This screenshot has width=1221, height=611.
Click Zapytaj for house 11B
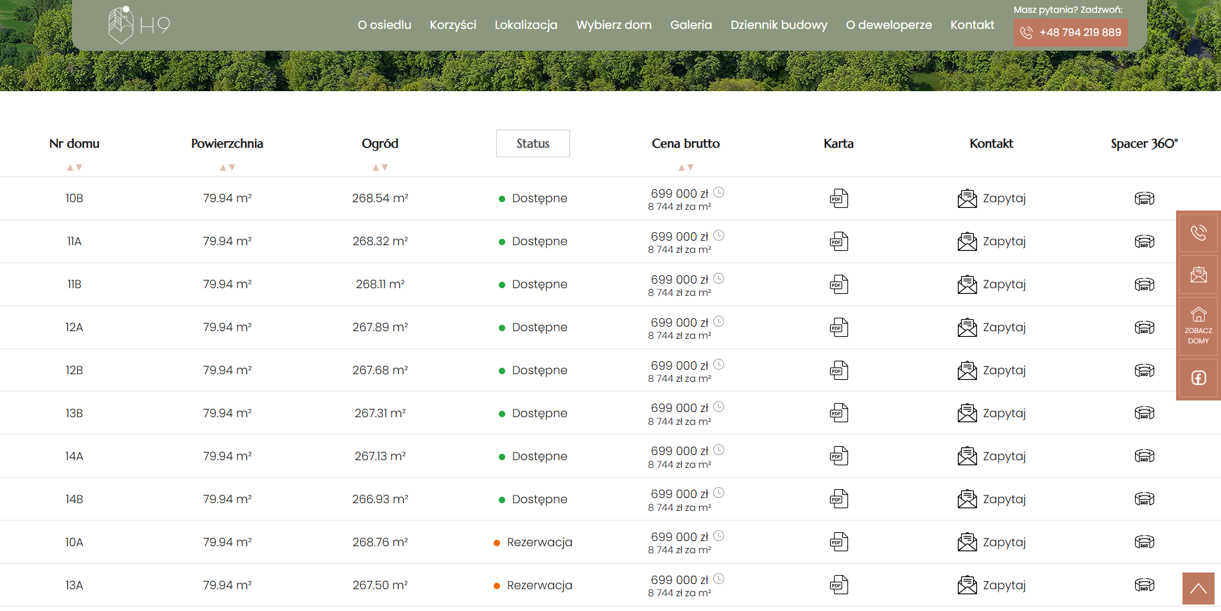[x=991, y=284]
